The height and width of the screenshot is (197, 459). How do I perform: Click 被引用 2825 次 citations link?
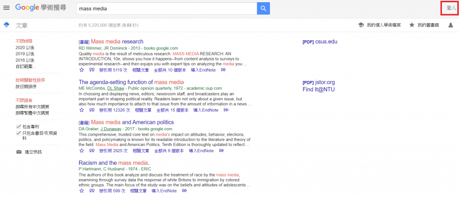pos(113,150)
